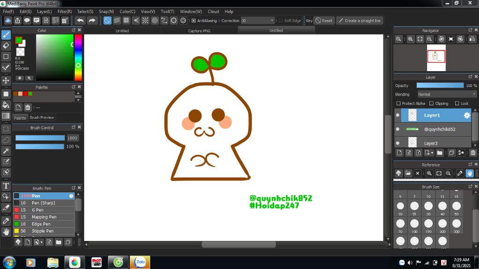
Task: Create a layer folder
Action: (440, 153)
